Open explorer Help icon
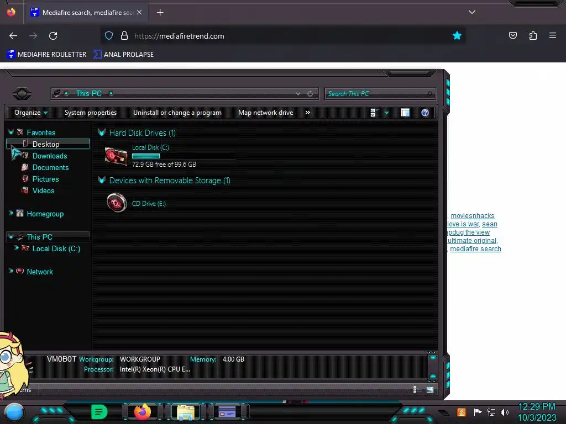This screenshot has height=424, width=566. pyautogui.click(x=425, y=113)
